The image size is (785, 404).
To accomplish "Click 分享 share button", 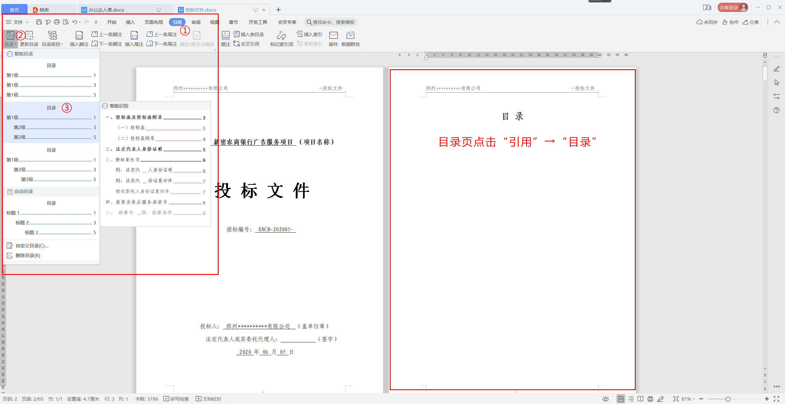I will coord(751,22).
